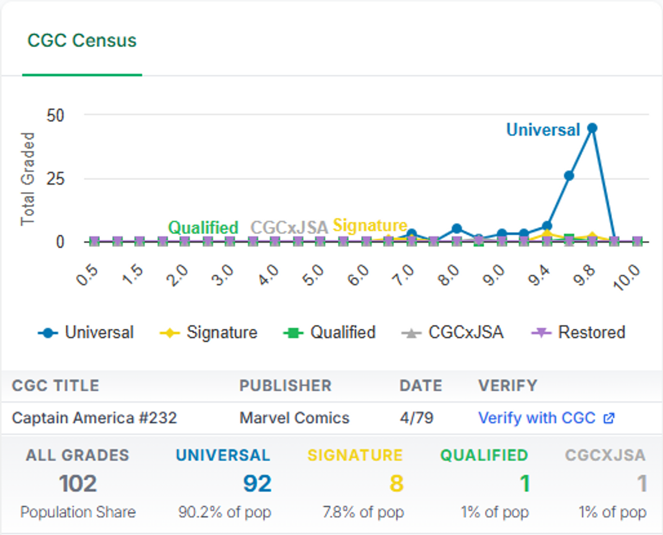
Task: Toggle the Signature series in the legend
Action: (x=208, y=332)
